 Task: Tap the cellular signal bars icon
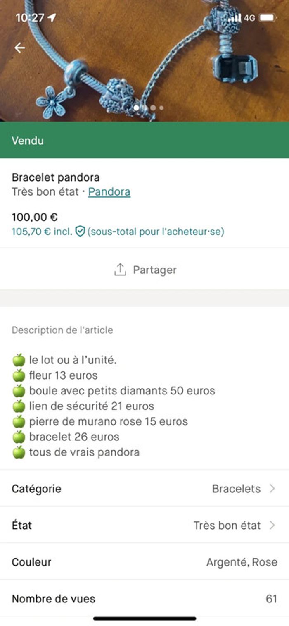pos(235,18)
